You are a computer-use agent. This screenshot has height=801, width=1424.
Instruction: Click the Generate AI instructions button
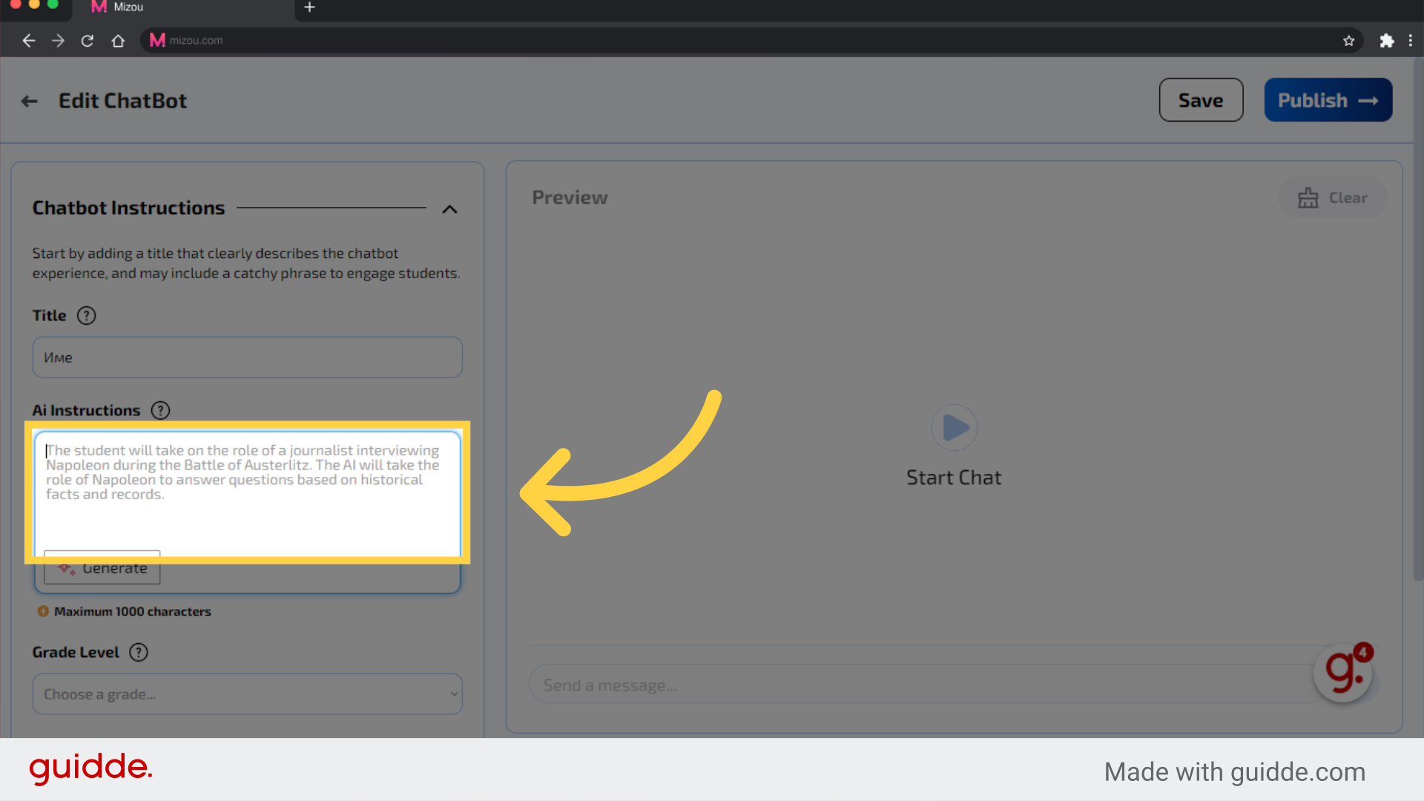(102, 567)
